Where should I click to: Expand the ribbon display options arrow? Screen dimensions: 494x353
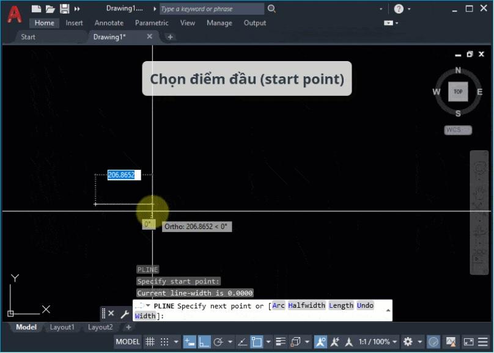tap(397, 23)
